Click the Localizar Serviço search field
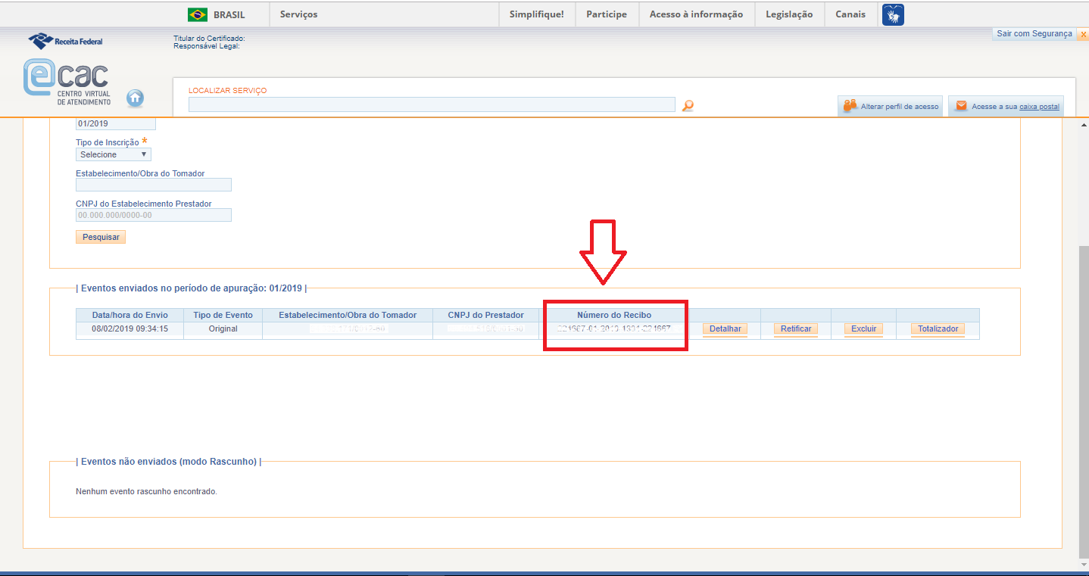1089x576 pixels. point(431,105)
